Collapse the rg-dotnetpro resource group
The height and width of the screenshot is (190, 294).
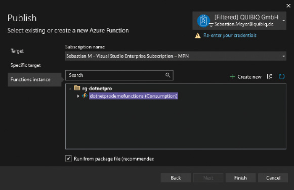(x=70, y=89)
